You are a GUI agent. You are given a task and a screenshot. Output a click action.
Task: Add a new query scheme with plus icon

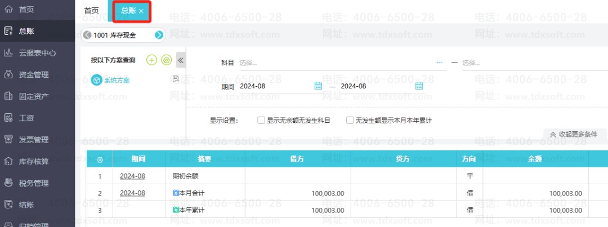[151, 60]
